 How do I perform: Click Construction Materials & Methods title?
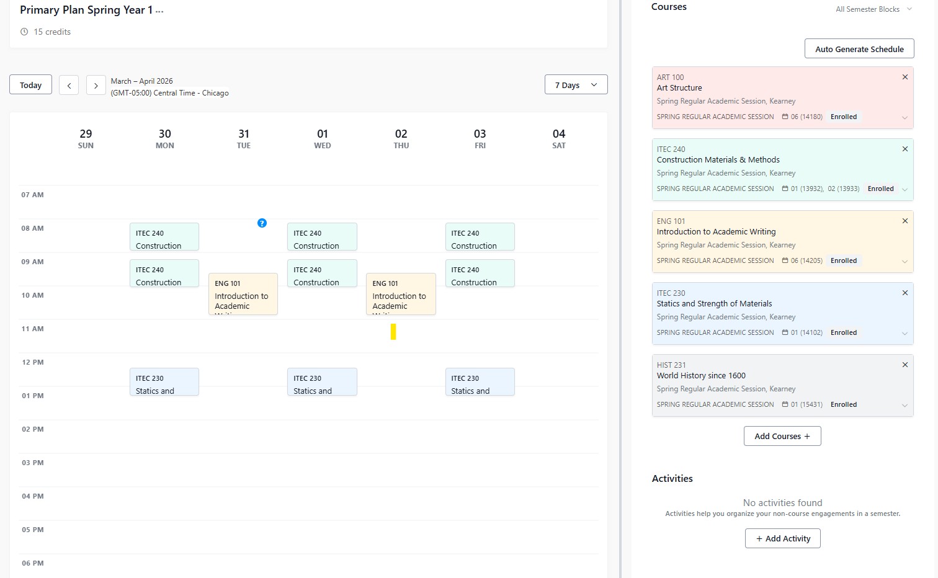click(x=718, y=160)
